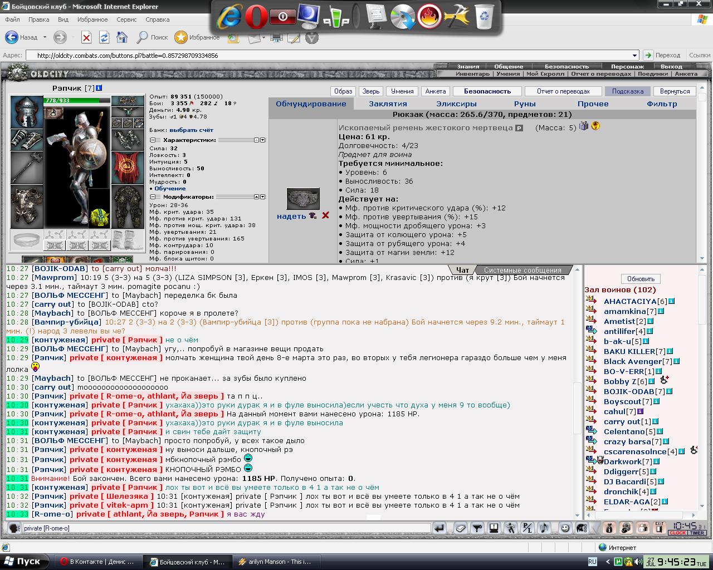
Task: Click the eraser clear-chat icon
Action: (461, 528)
